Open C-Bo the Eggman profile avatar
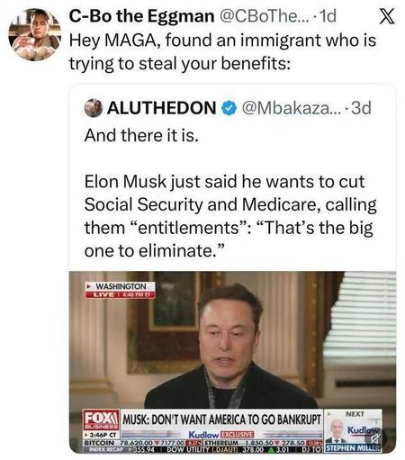Image resolution: width=405 pixels, height=460 pixels. coord(35,34)
